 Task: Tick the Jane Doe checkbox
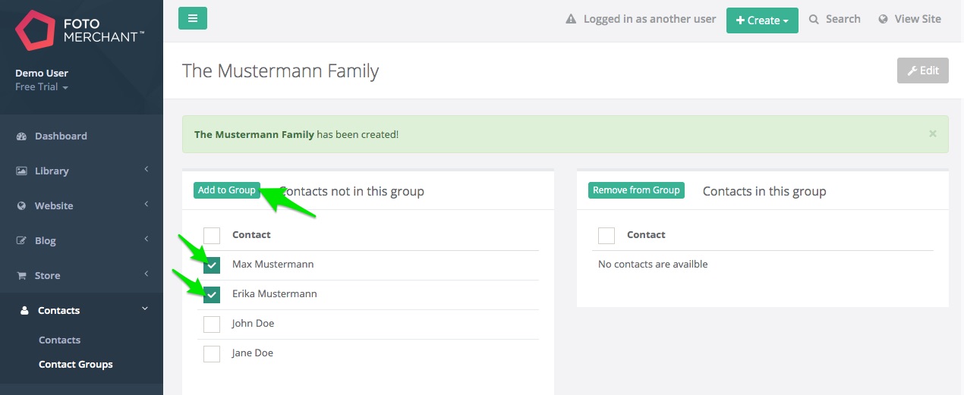tap(212, 353)
